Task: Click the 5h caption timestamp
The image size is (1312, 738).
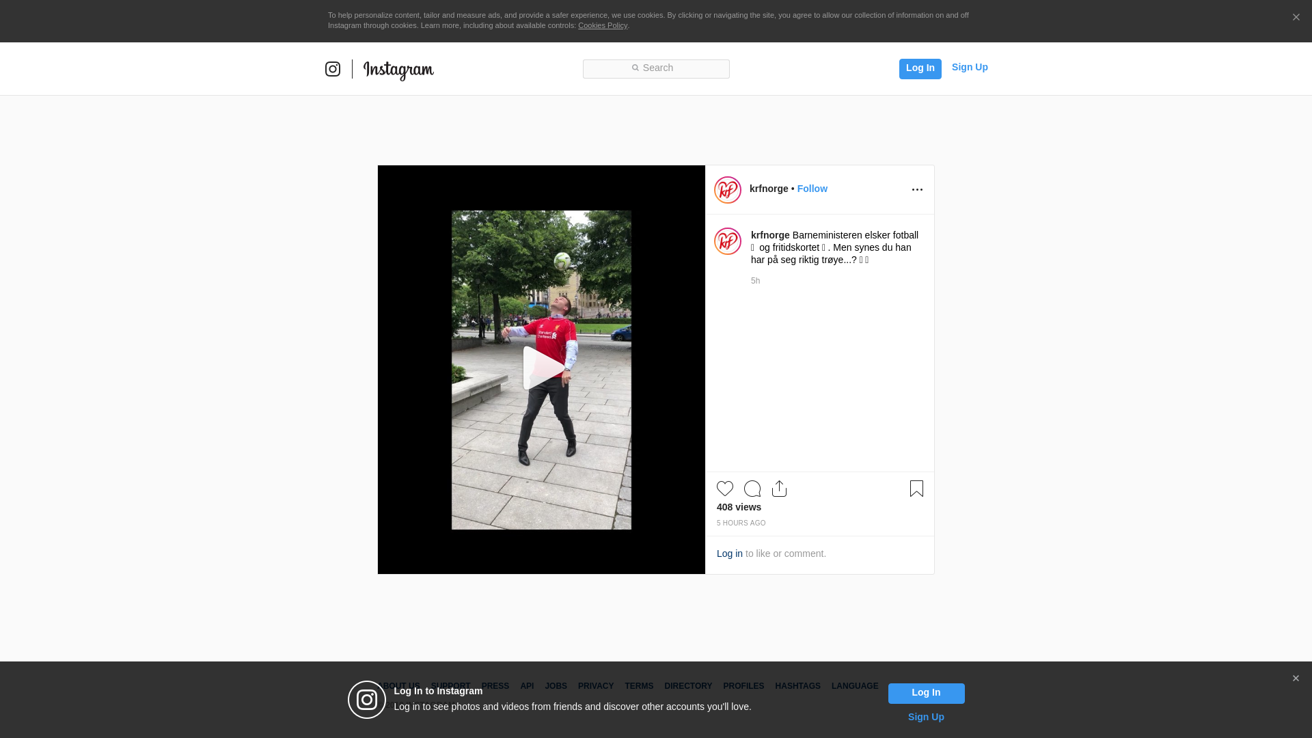Action: 755,281
